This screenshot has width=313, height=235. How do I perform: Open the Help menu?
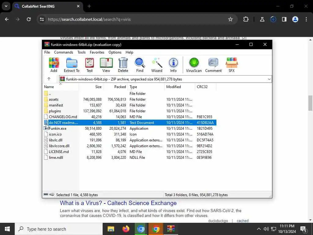129,52
